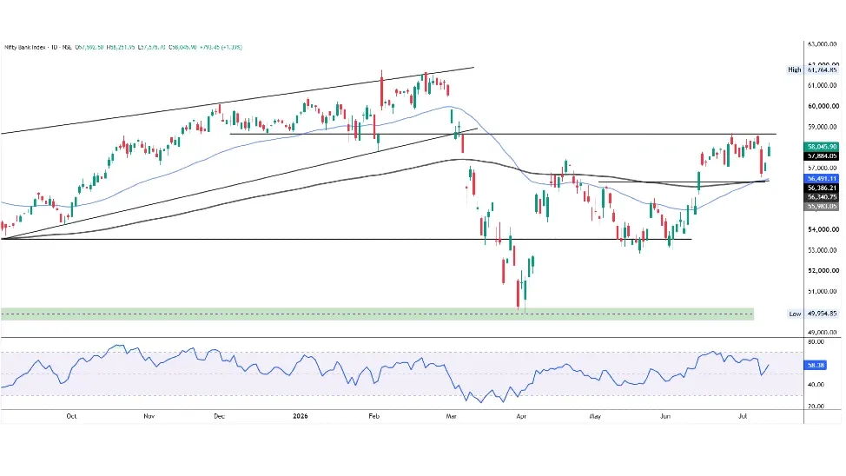
Task: Click the blue 58.38 RSI value tag
Action: pos(816,366)
